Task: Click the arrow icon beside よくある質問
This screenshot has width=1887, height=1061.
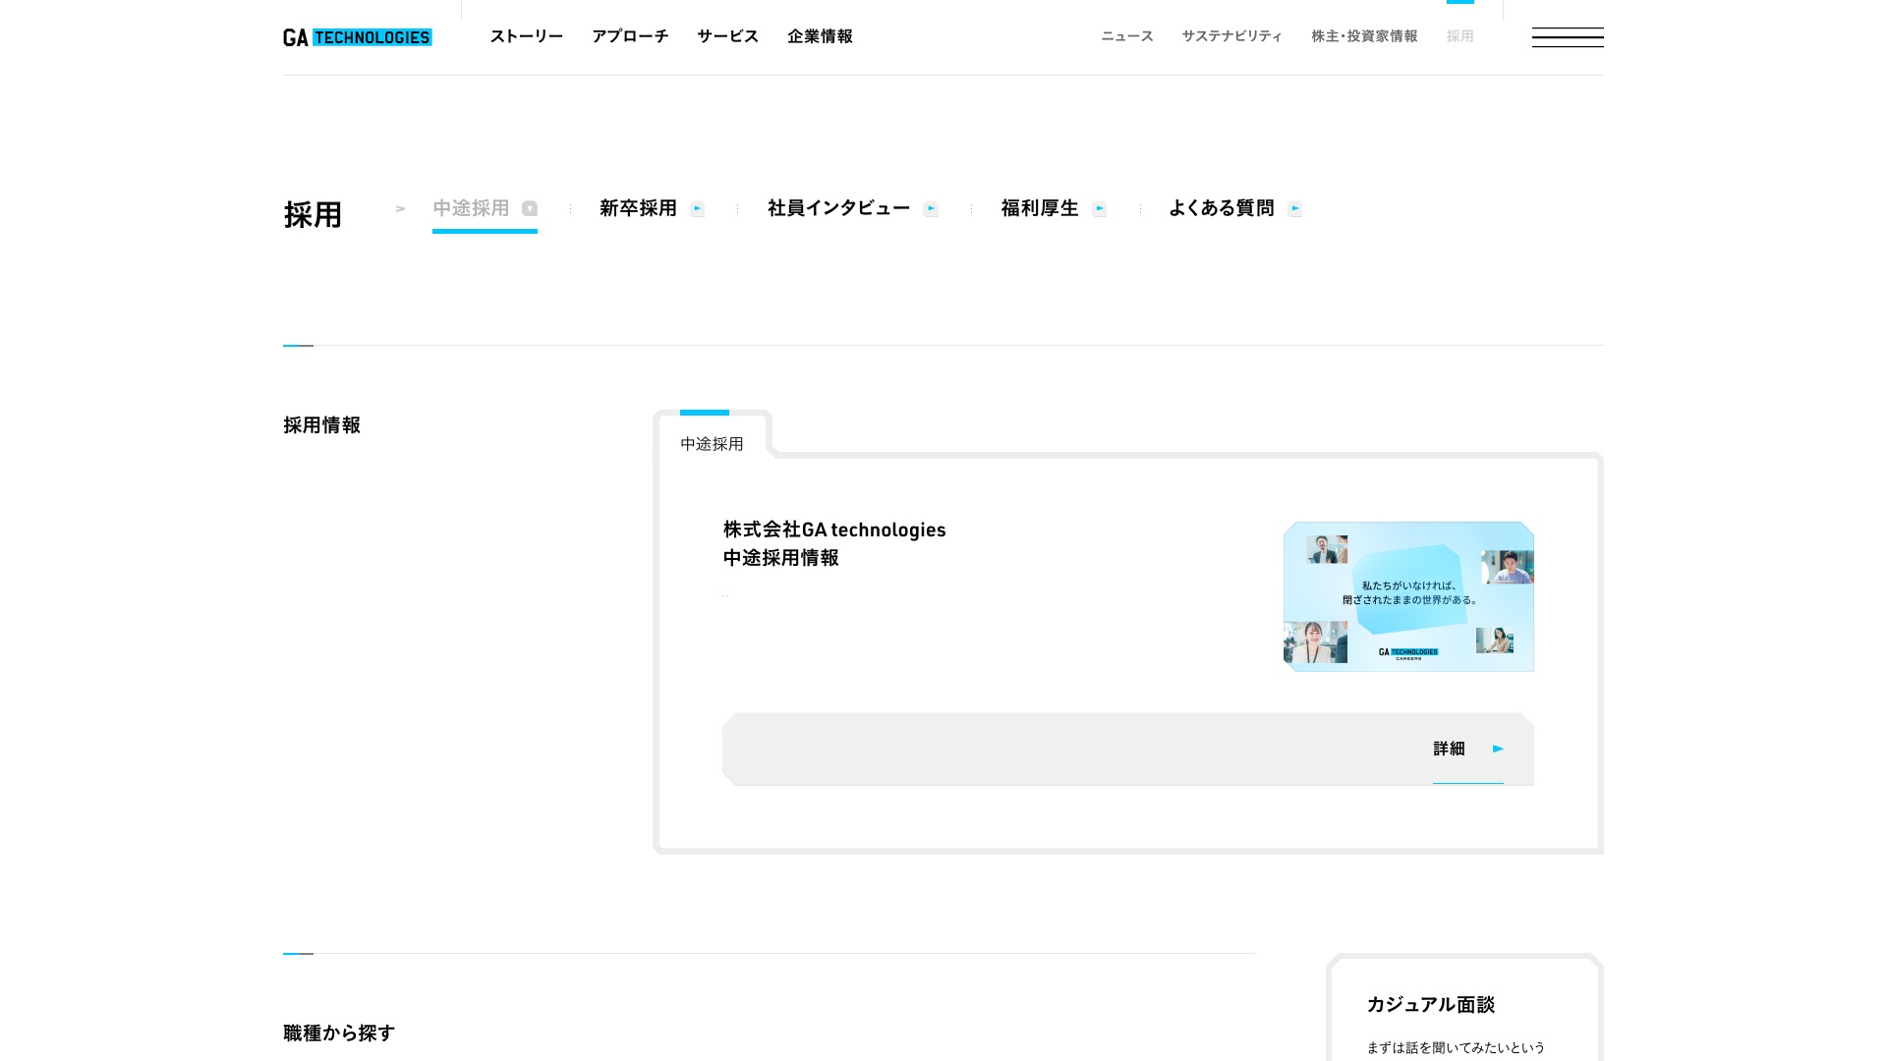Action: pyautogui.click(x=1294, y=208)
